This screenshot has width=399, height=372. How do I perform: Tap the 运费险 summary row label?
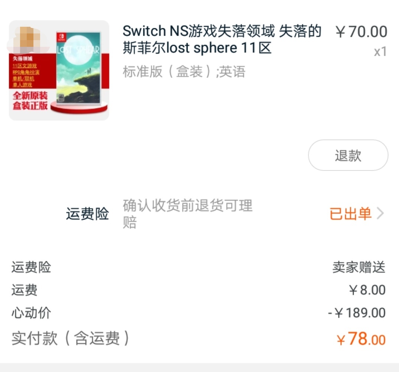coord(31,267)
